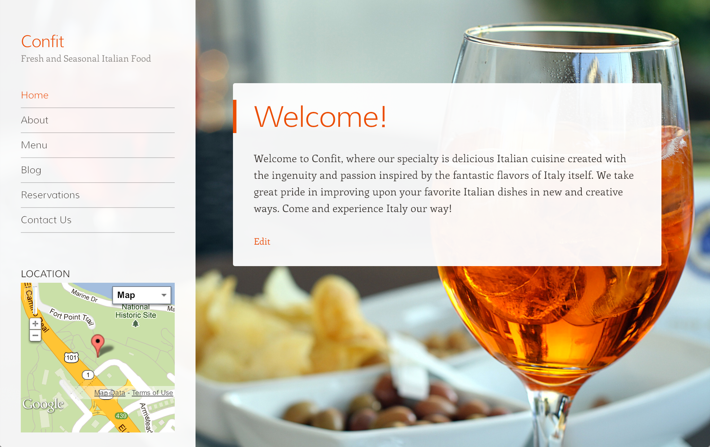Select the Menu navigation item

click(34, 144)
